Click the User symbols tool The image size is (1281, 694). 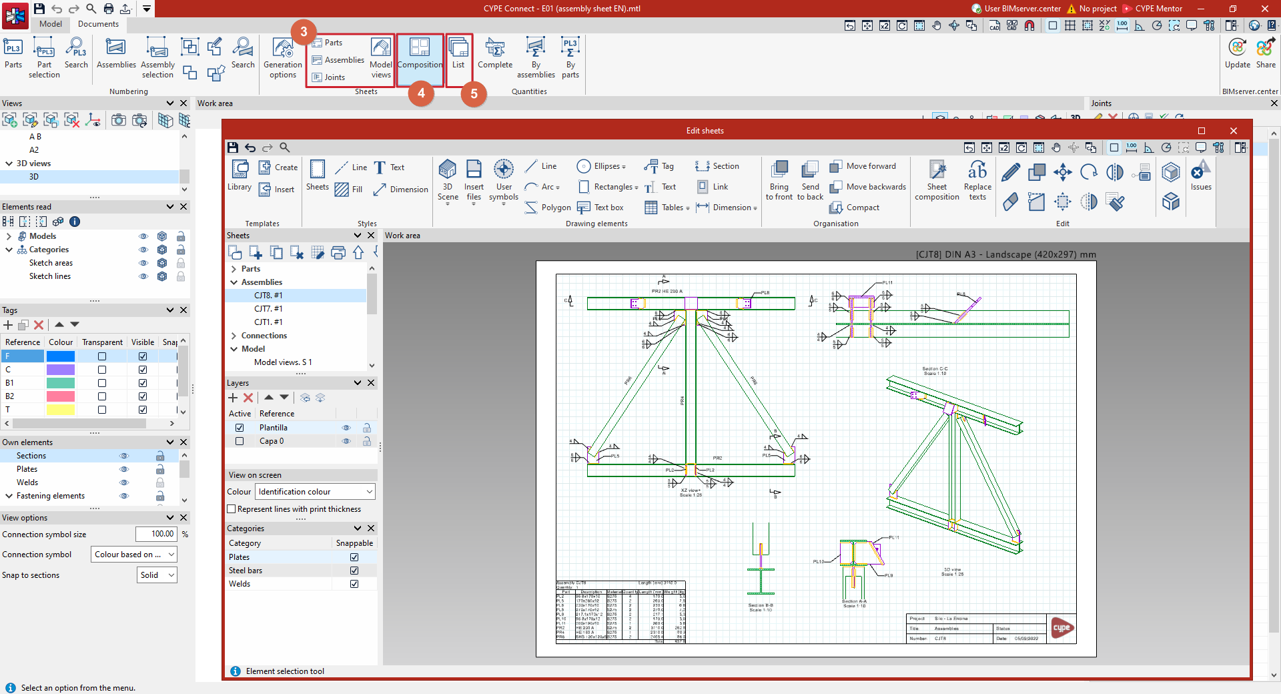point(504,180)
